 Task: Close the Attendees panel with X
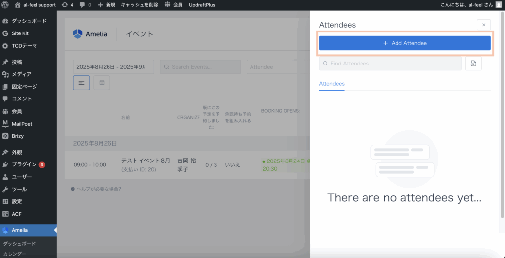pyautogui.click(x=484, y=25)
